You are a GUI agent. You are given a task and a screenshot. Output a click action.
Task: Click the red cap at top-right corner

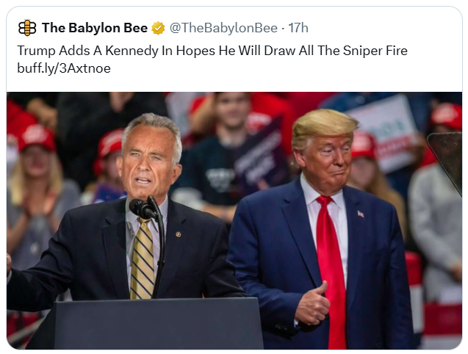pos(447,115)
